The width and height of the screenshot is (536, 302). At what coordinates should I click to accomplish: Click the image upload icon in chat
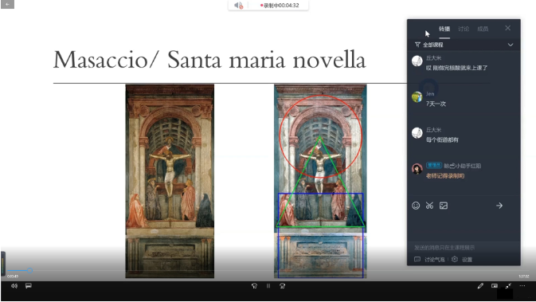click(444, 206)
